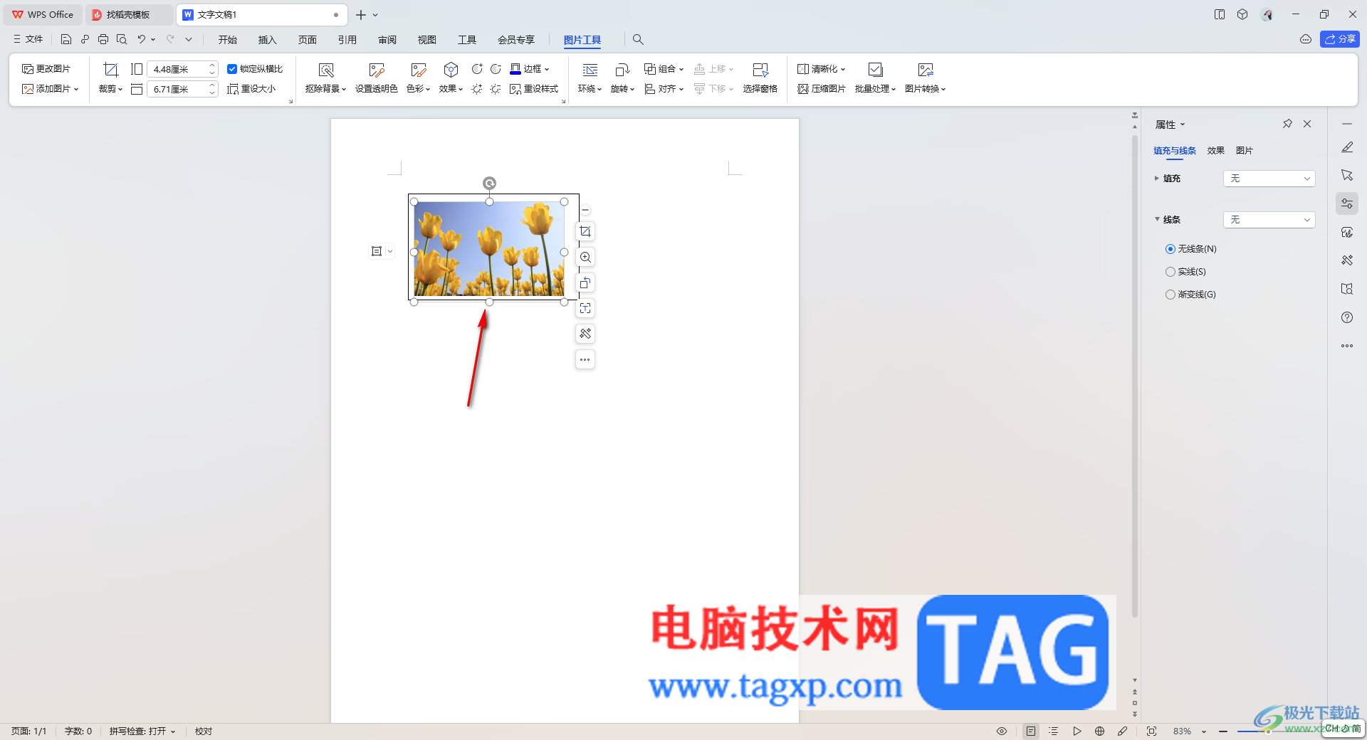The height and width of the screenshot is (740, 1367).
Task: Collapse the Line (线条) section triangle
Action: pos(1157,219)
